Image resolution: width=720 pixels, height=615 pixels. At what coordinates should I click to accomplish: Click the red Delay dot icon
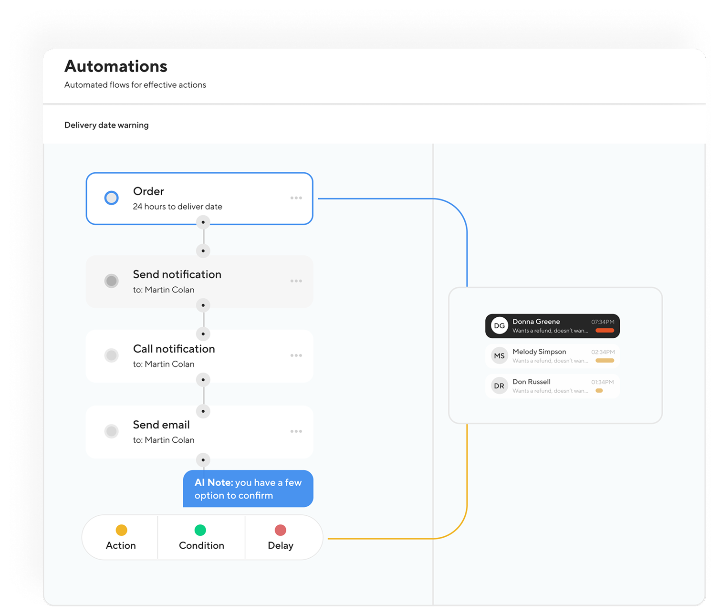(x=281, y=530)
